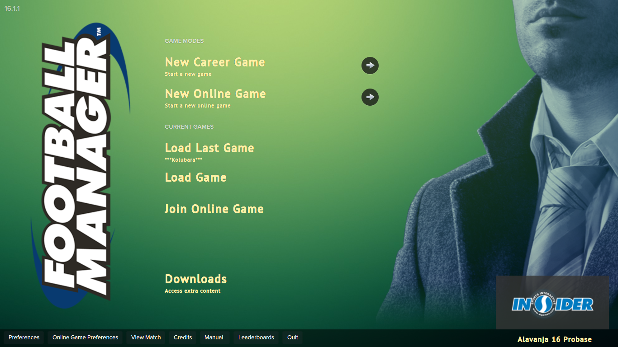Click the arrow icon beside New Career Game
Screen dimensions: 618x347
(370, 66)
